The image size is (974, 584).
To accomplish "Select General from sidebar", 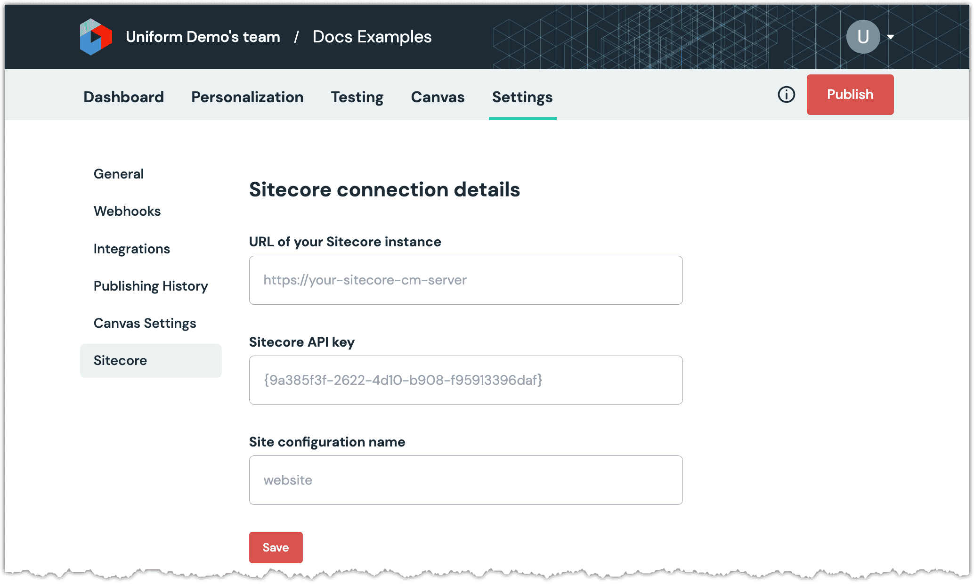I will pos(118,174).
